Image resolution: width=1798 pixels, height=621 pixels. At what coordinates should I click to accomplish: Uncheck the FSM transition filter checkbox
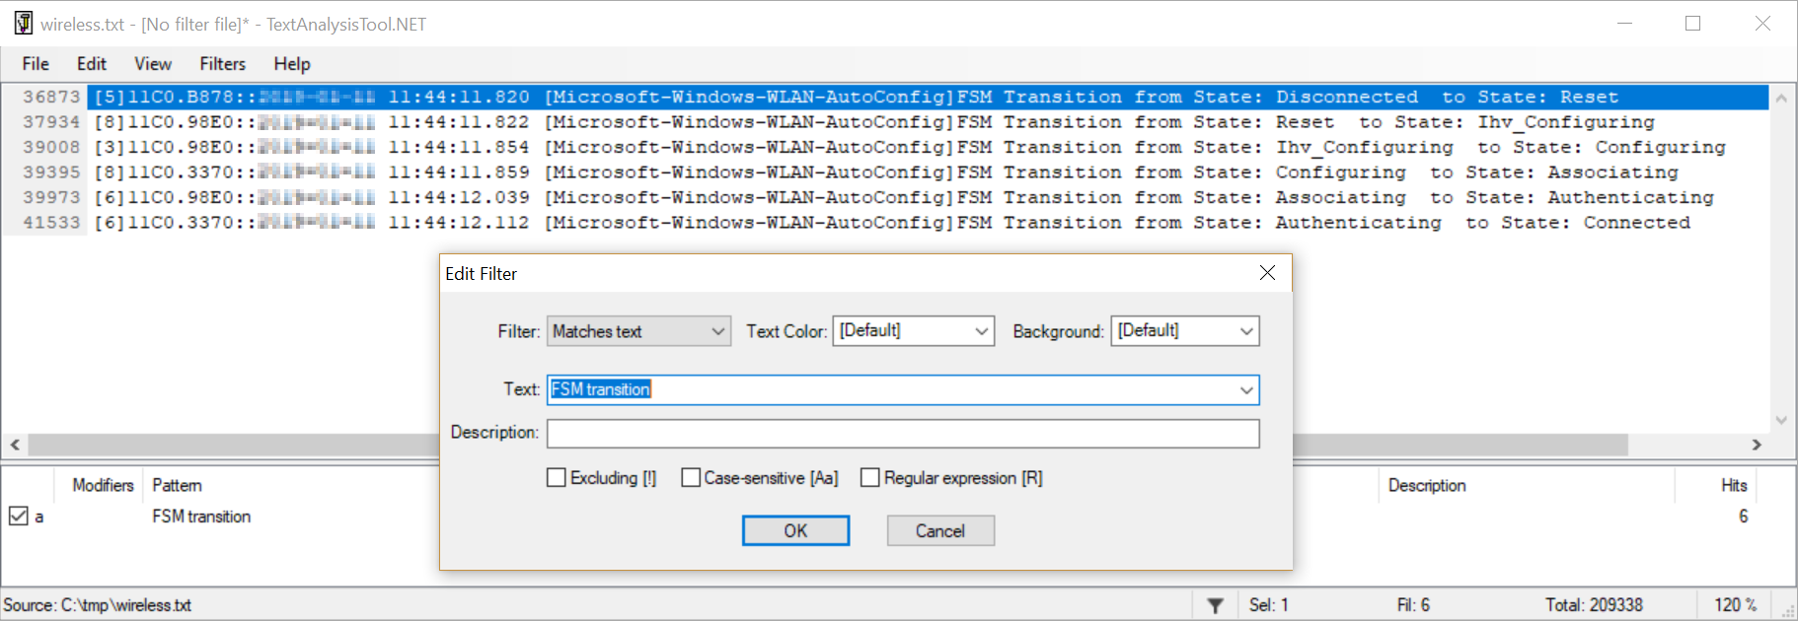(x=19, y=516)
